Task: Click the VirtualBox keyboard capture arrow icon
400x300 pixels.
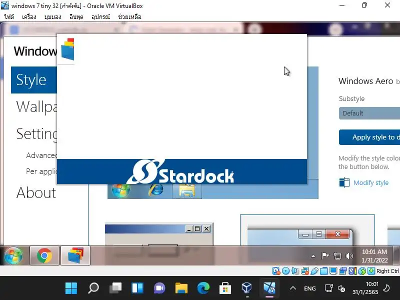Action: [371, 271]
